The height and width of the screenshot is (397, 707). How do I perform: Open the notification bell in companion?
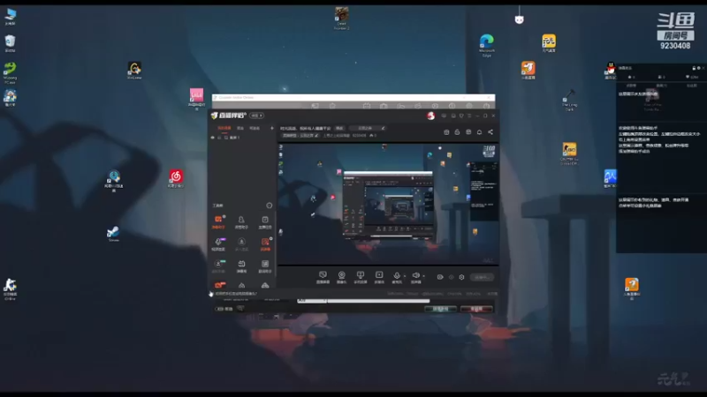pyautogui.click(x=479, y=131)
